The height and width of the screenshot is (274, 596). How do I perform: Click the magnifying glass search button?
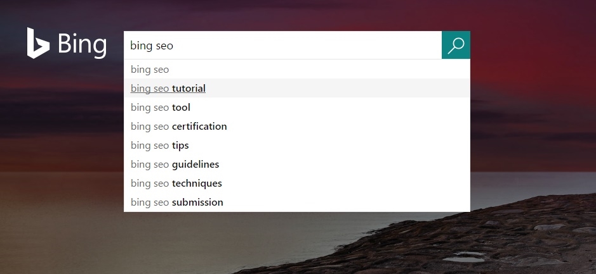[456, 45]
